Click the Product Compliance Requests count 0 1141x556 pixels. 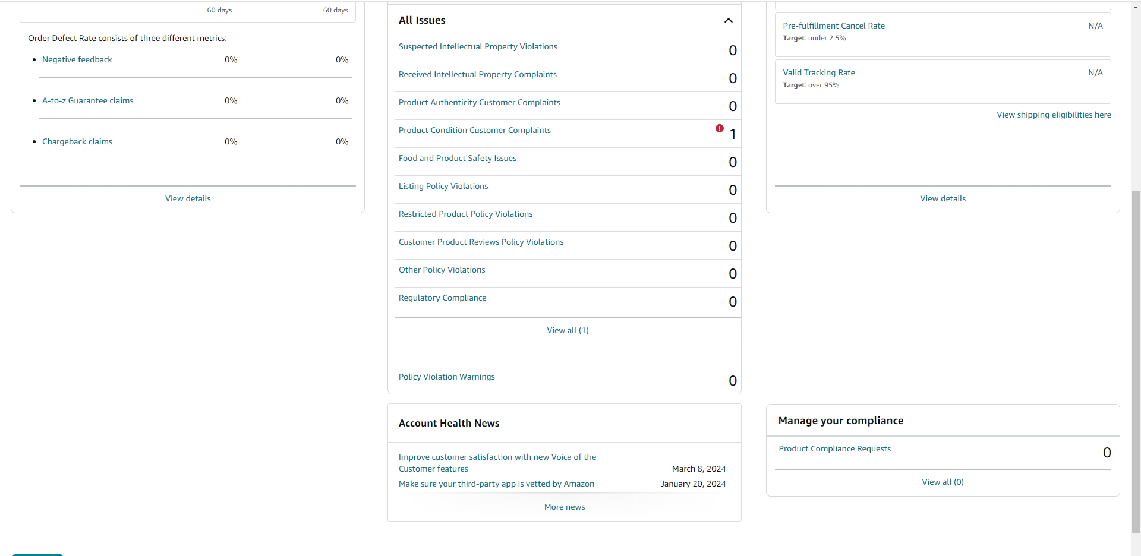pos(1107,453)
